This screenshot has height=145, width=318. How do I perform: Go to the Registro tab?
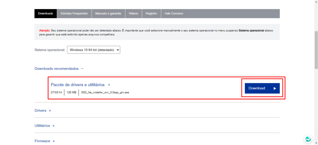tap(151, 14)
